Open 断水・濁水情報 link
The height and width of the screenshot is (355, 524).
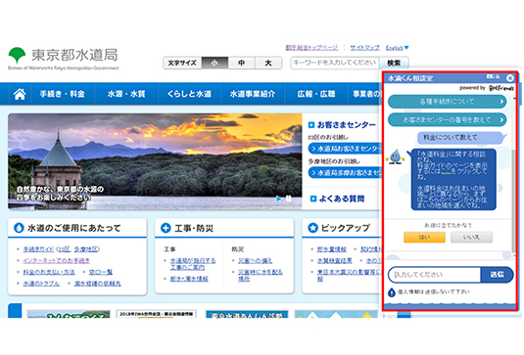189,279
